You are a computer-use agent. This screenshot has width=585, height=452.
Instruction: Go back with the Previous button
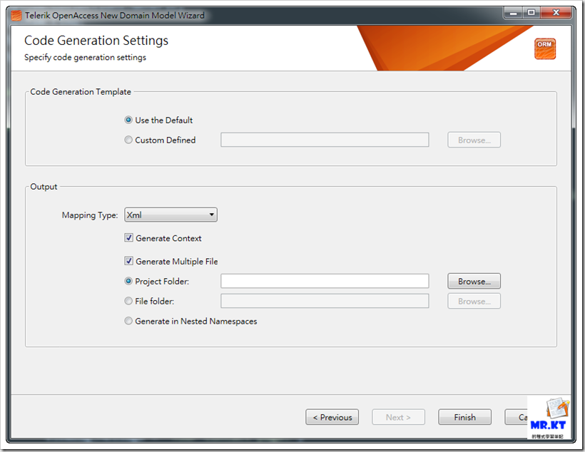click(332, 417)
